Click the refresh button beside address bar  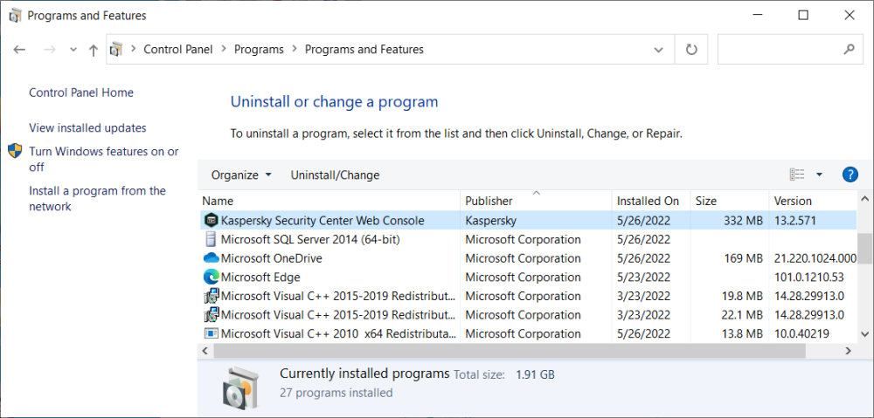tap(691, 50)
